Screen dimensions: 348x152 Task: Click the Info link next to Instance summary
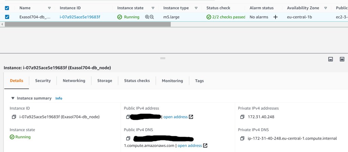coord(59,98)
